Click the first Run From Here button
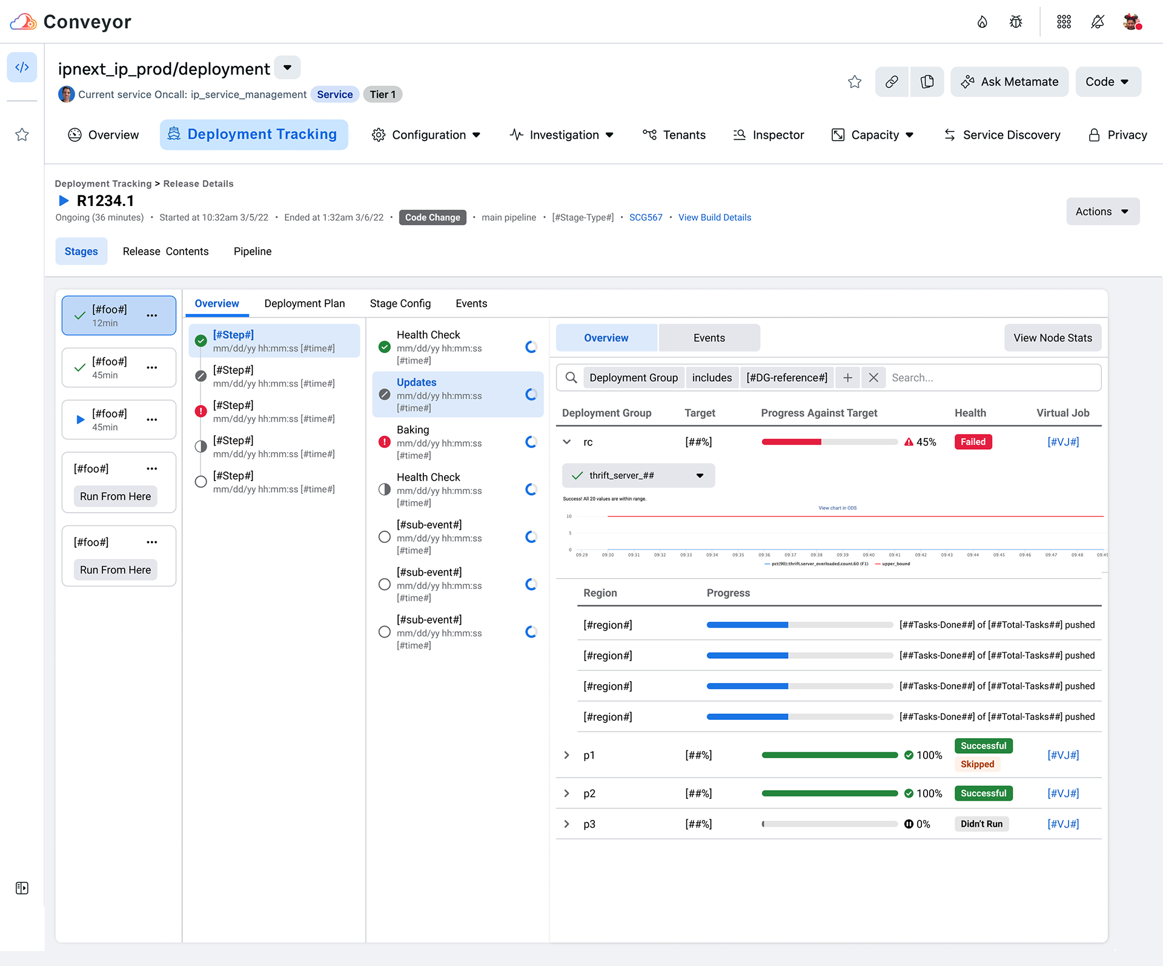This screenshot has width=1163, height=966. [x=116, y=496]
